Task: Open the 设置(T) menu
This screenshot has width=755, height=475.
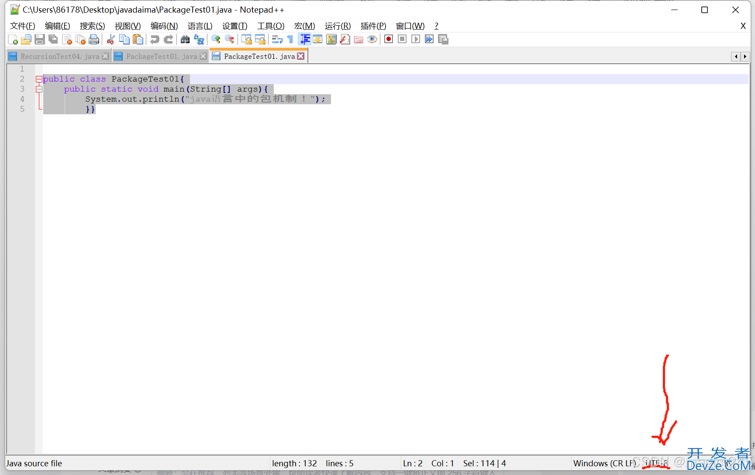Action: pos(235,26)
